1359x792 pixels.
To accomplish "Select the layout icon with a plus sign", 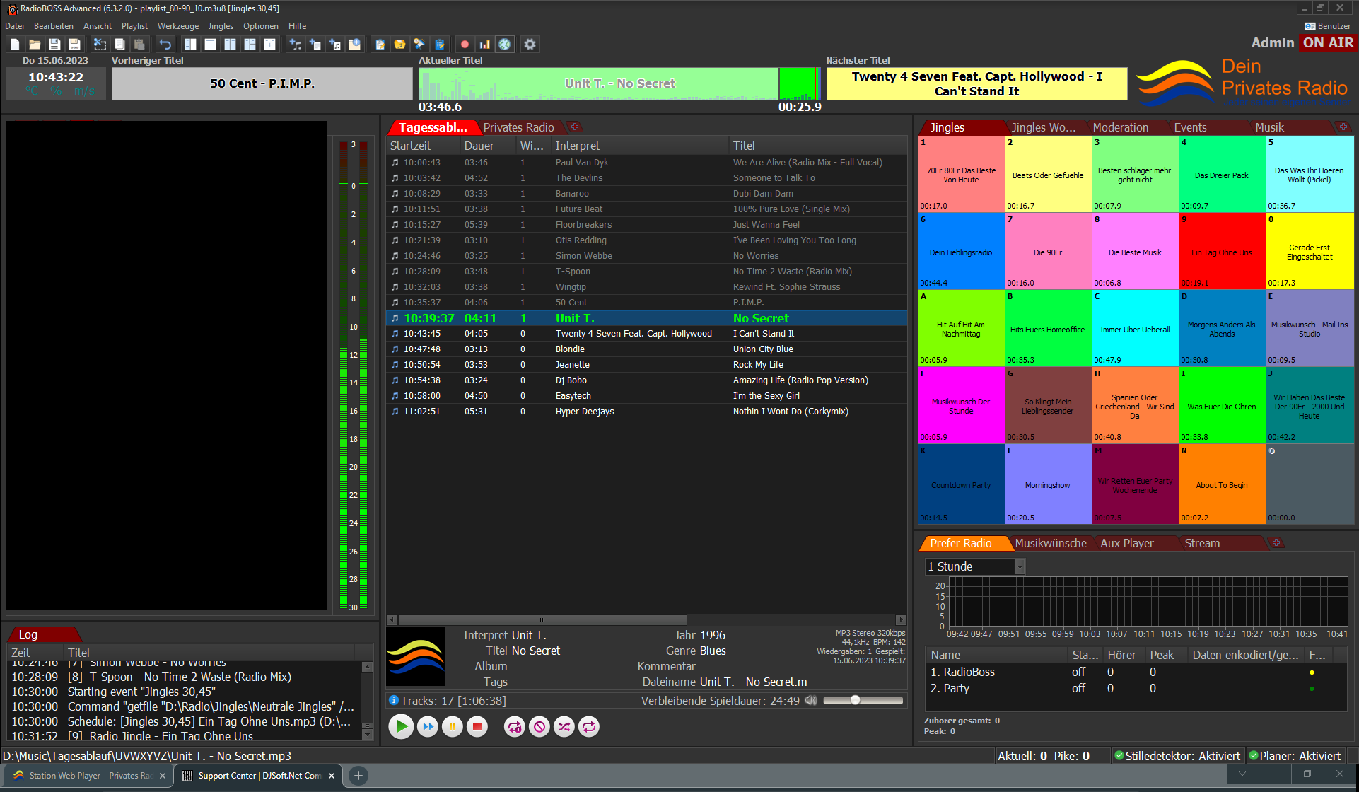I will point(269,44).
